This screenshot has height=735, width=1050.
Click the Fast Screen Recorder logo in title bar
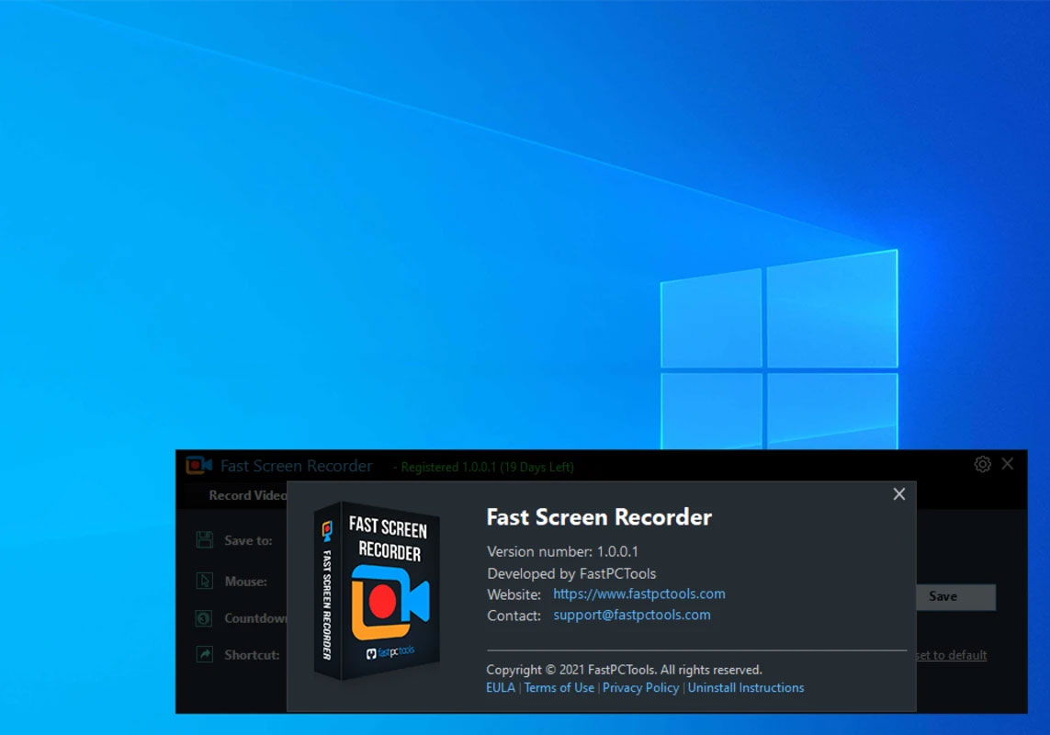tap(198, 465)
